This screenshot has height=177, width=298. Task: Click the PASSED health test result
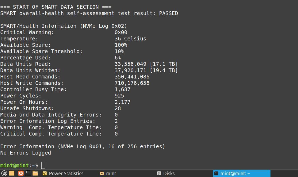168,13
